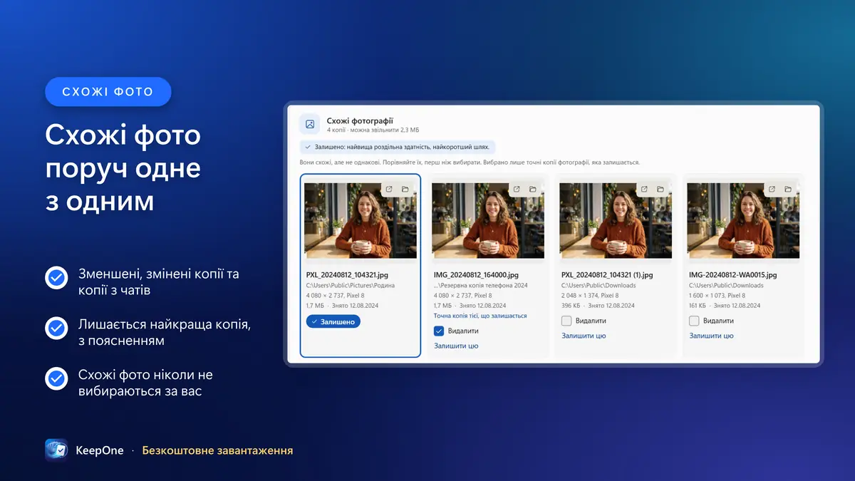The height and width of the screenshot is (481, 855).
Task: Check Видалити for PXL_20240812_104321 (1).jpg
Action: click(x=566, y=321)
